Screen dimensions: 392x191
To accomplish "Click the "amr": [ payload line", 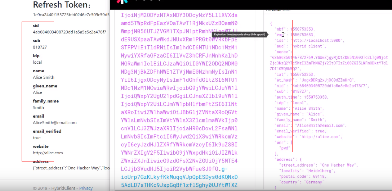I will (283, 142).
